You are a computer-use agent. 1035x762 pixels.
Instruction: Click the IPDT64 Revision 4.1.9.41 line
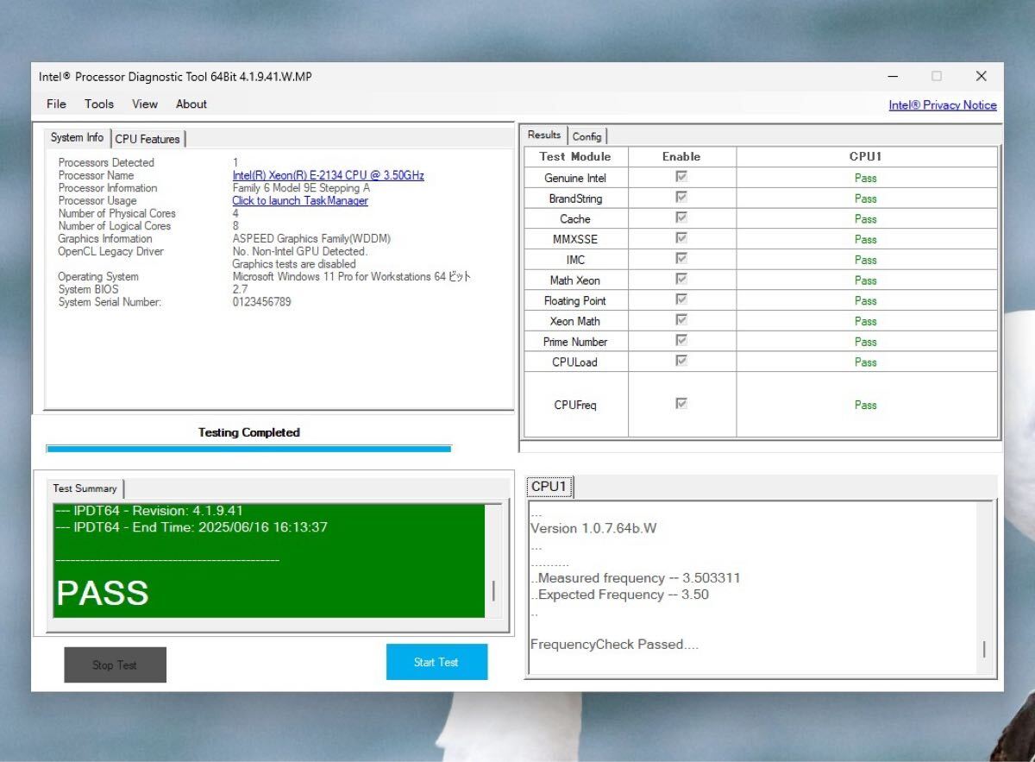[149, 511]
